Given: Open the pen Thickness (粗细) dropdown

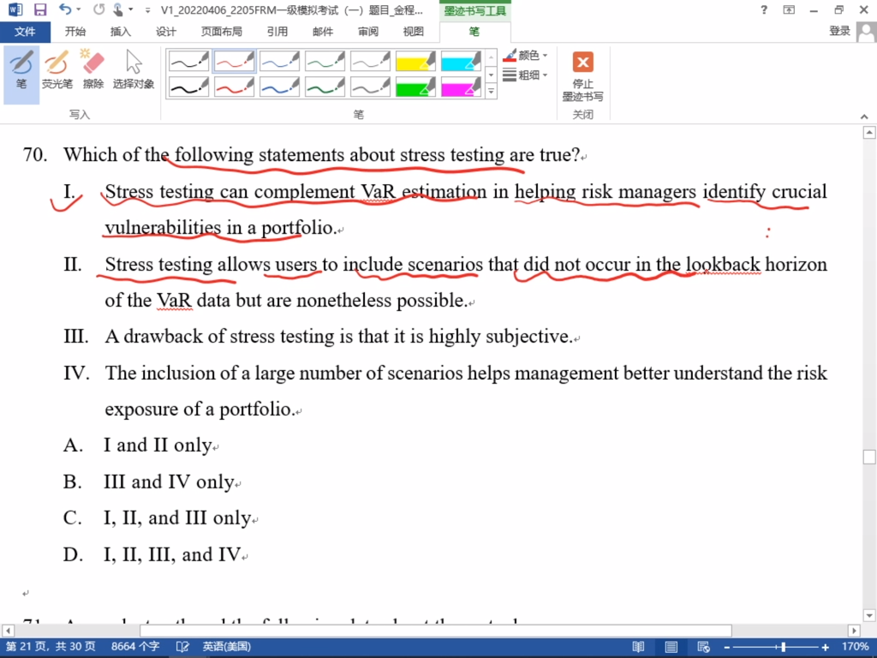Looking at the screenshot, I should 526,75.
